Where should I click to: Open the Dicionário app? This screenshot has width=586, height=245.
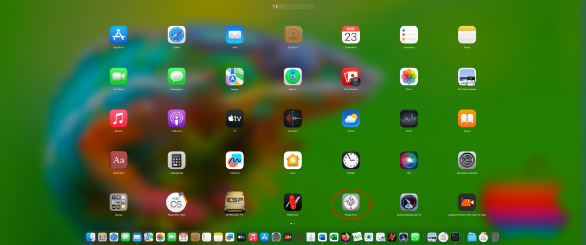point(118,160)
